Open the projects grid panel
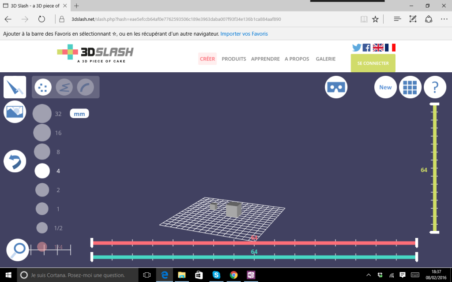Image resolution: width=452 pixels, height=282 pixels. click(x=410, y=87)
